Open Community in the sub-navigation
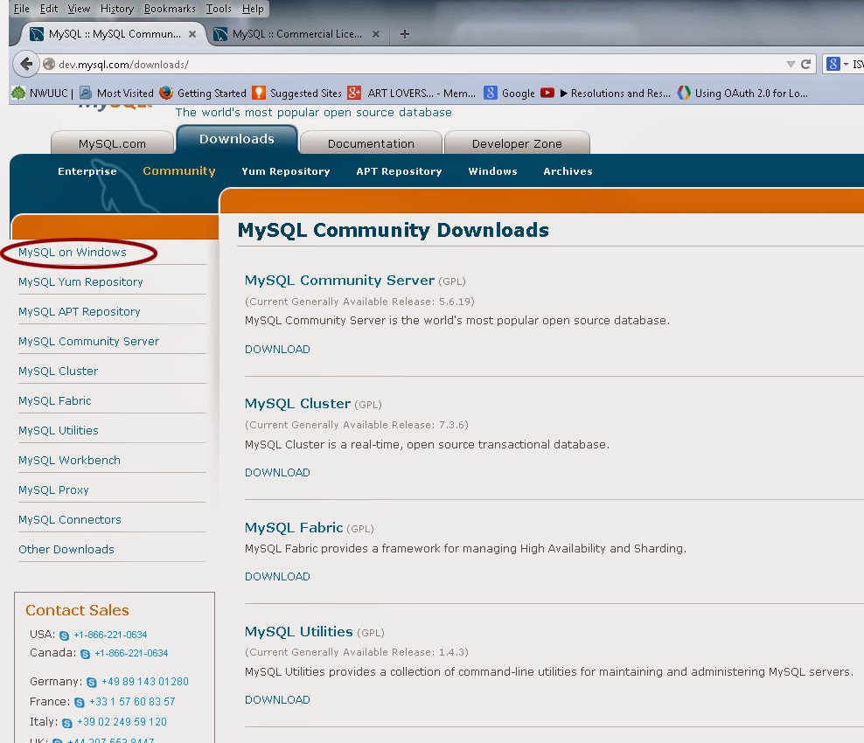 [x=179, y=171]
